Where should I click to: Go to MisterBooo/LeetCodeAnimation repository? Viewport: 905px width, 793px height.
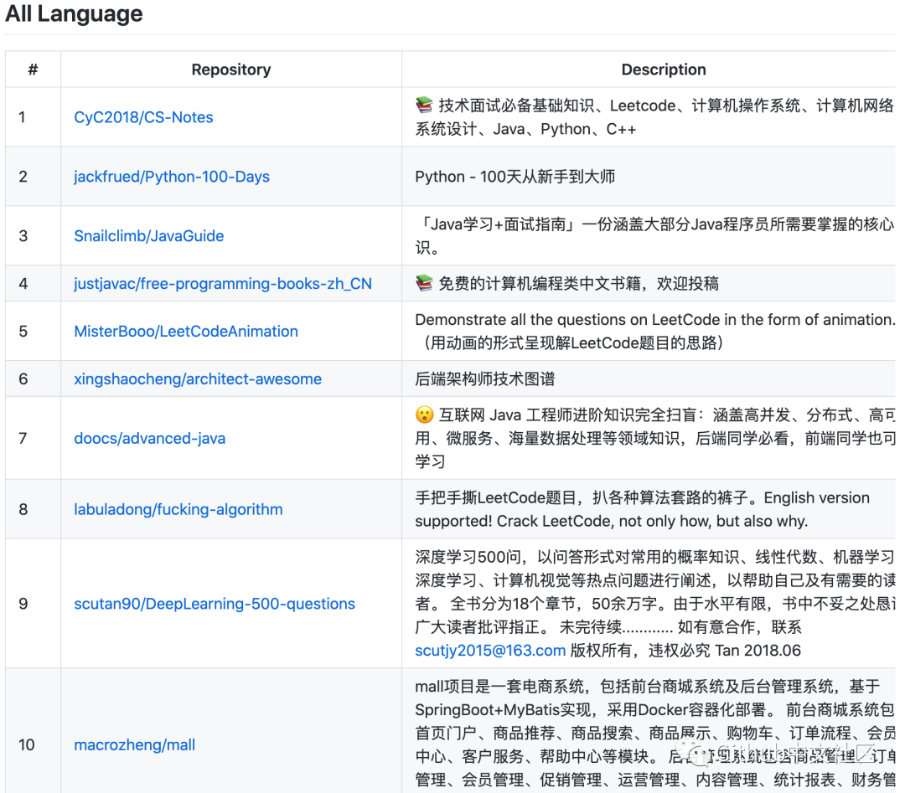[x=186, y=331]
